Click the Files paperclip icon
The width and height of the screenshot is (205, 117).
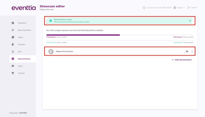13,52
